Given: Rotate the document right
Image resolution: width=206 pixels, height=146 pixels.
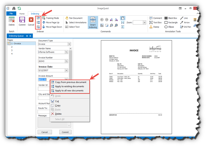Looking at the screenshot, I should coord(116,20).
